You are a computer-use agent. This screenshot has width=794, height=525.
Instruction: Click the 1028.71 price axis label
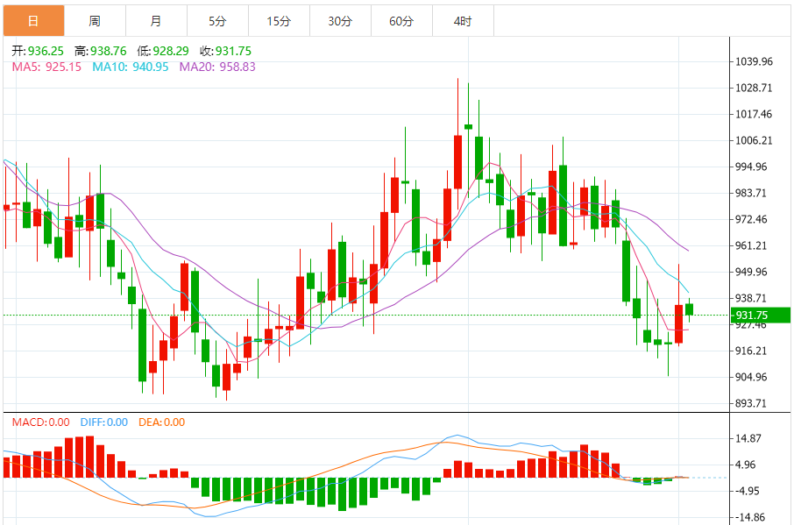tap(754, 89)
